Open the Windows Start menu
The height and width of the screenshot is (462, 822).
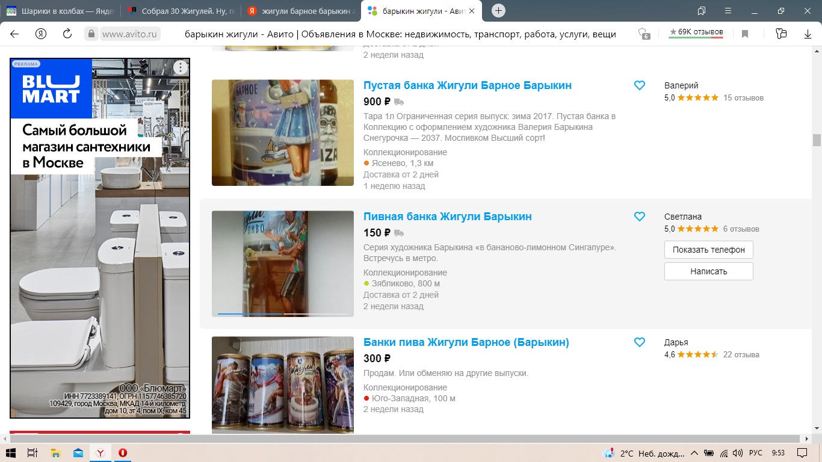click(x=10, y=453)
